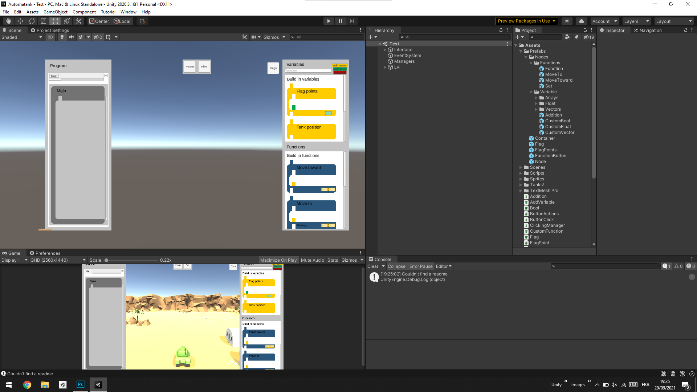This screenshot has height=392, width=697.
Task: Switch to the Preferences tab
Action: [45, 253]
